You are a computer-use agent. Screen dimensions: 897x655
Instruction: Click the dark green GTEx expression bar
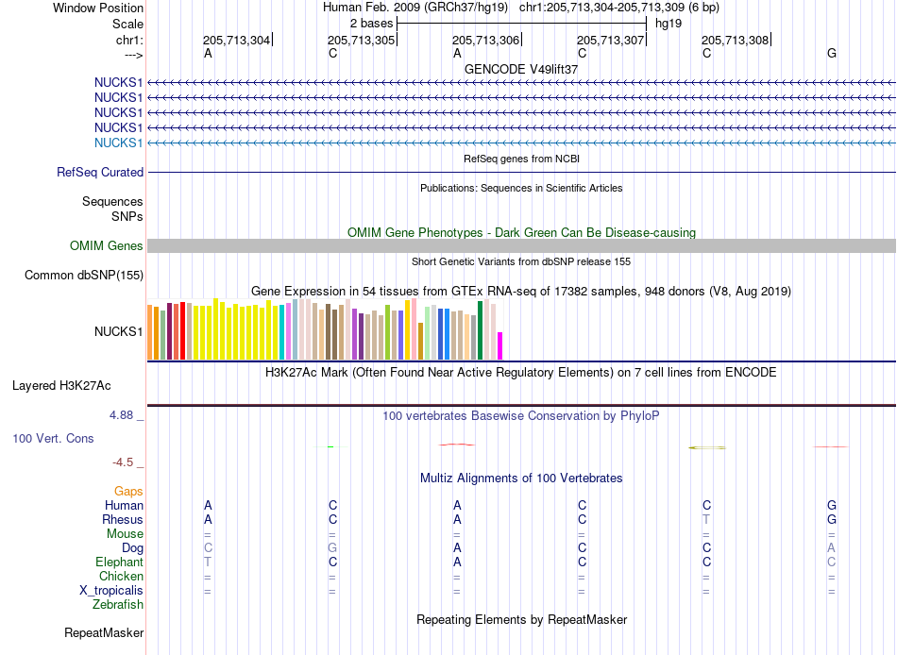[480, 330]
